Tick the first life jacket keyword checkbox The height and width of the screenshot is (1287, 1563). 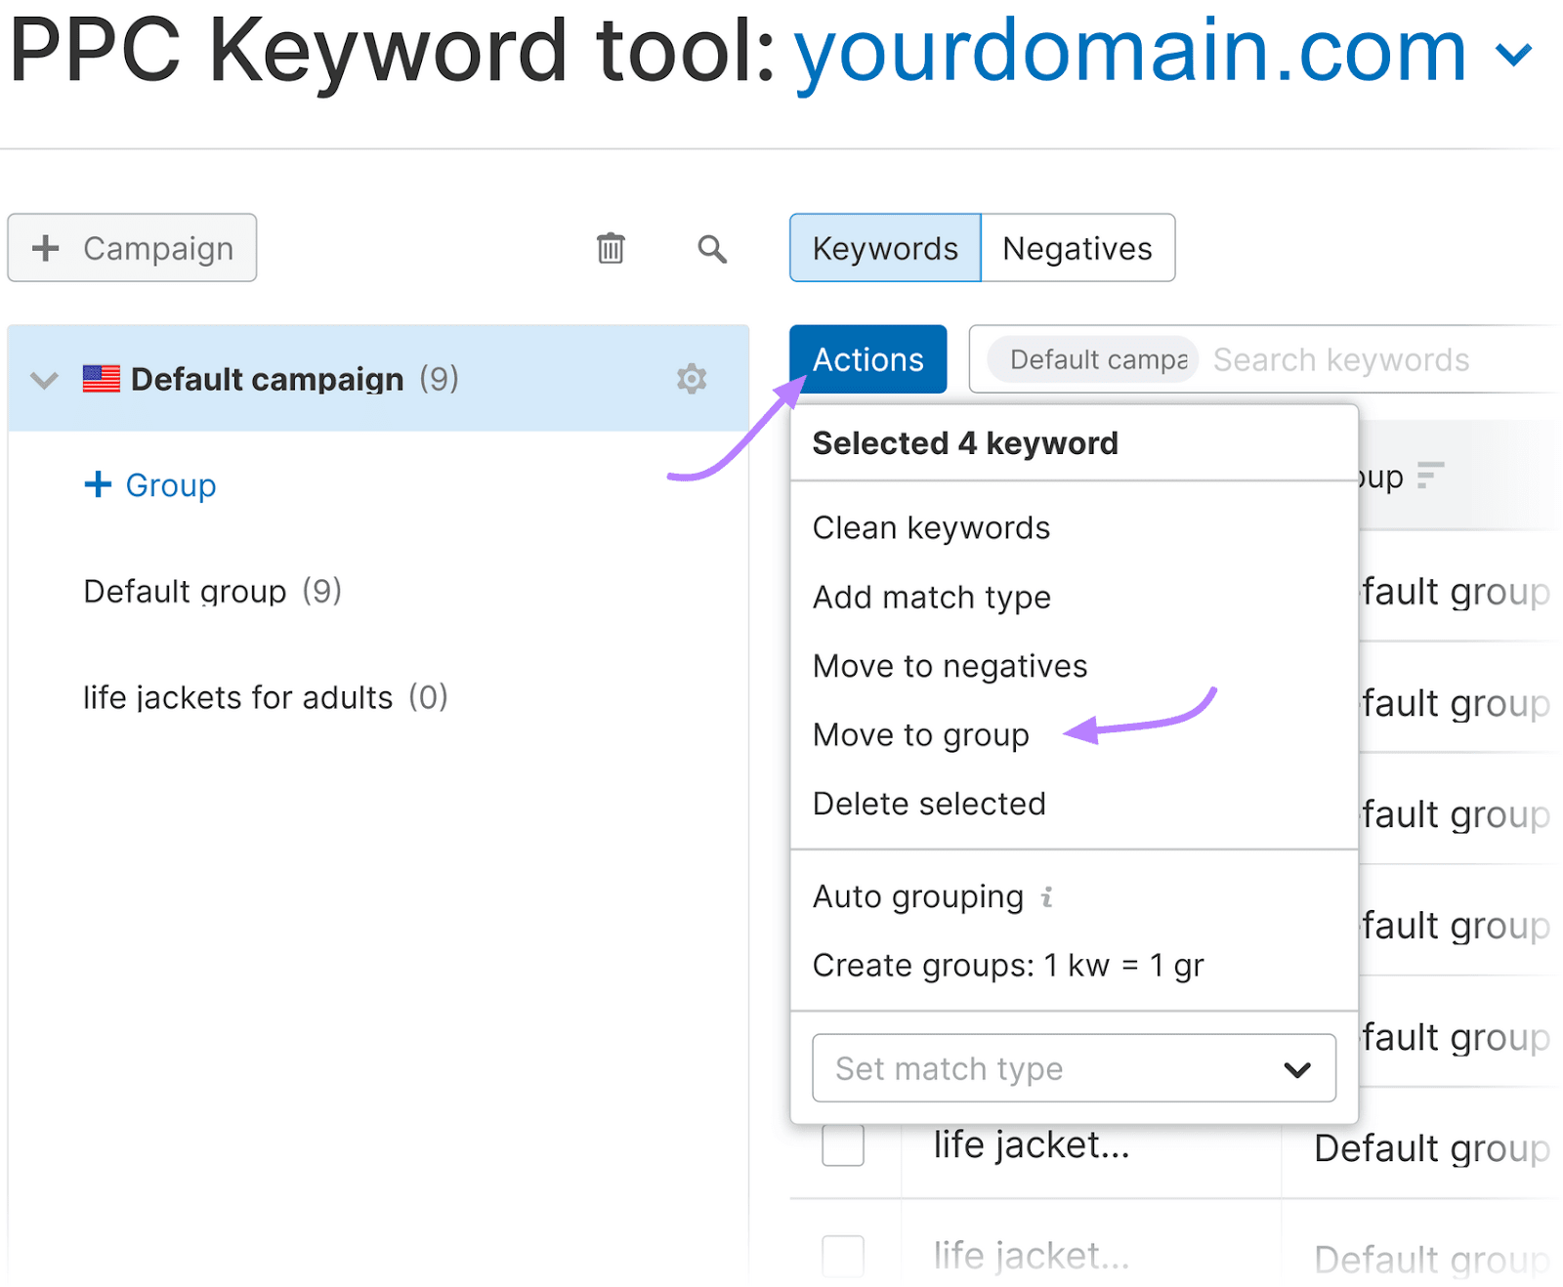(843, 1144)
